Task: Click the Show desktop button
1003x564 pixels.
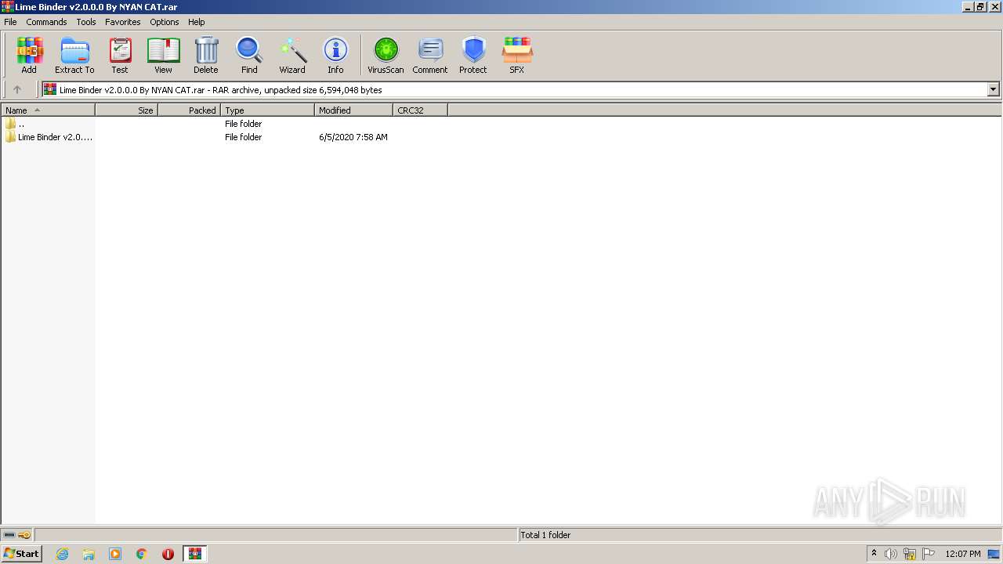Action: [994, 554]
